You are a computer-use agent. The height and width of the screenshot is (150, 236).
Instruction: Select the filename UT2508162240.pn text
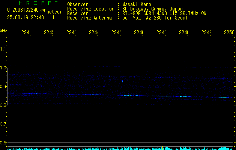pos(27,10)
